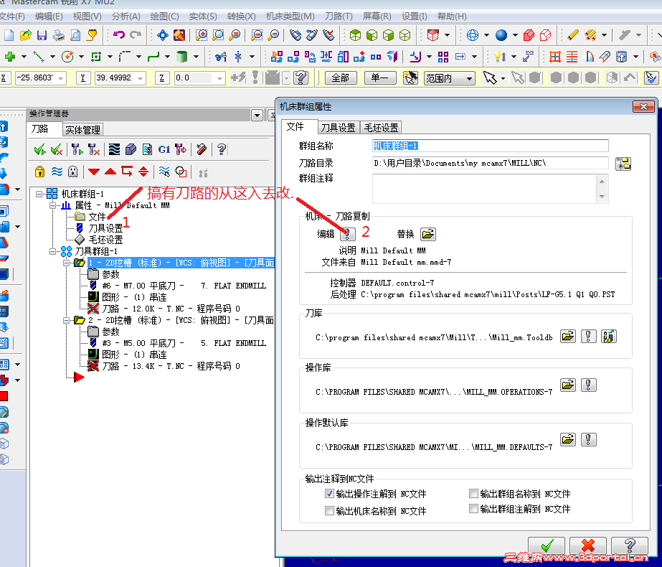Switch to 实体管理 tab in manager
662x567 pixels.
pyautogui.click(x=82, y=130)
